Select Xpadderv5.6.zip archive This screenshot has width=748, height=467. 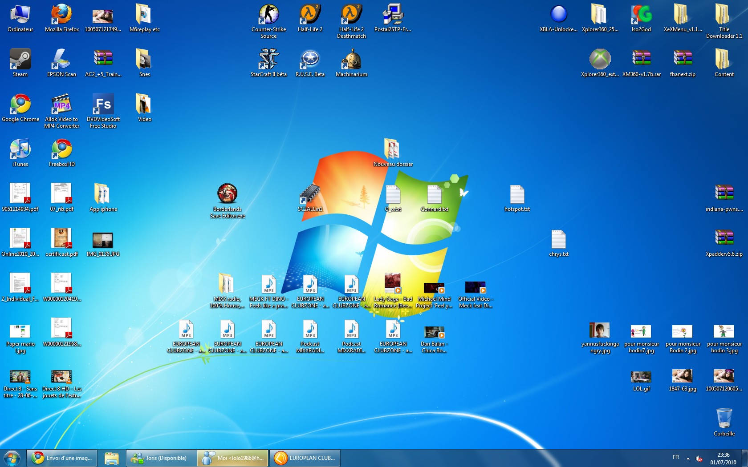pos(724,243)
